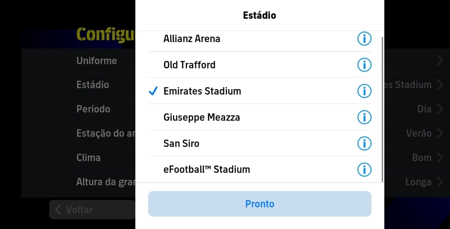Confirm selection with the Pronto button
This screenshot has height=229, width=450.
click(x=260, y=204)
